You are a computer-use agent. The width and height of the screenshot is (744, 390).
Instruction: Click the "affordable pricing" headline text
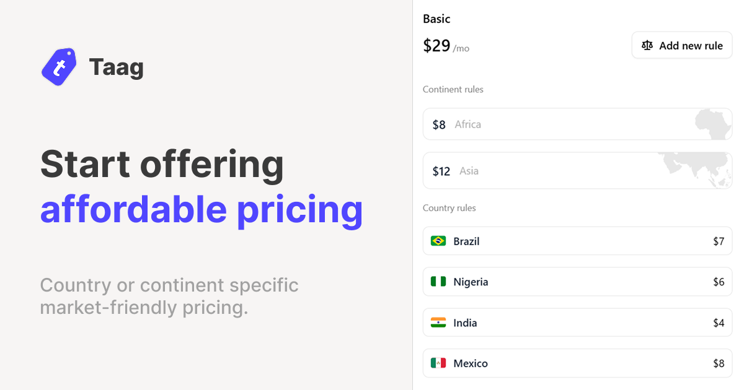(x=201, y=209)
